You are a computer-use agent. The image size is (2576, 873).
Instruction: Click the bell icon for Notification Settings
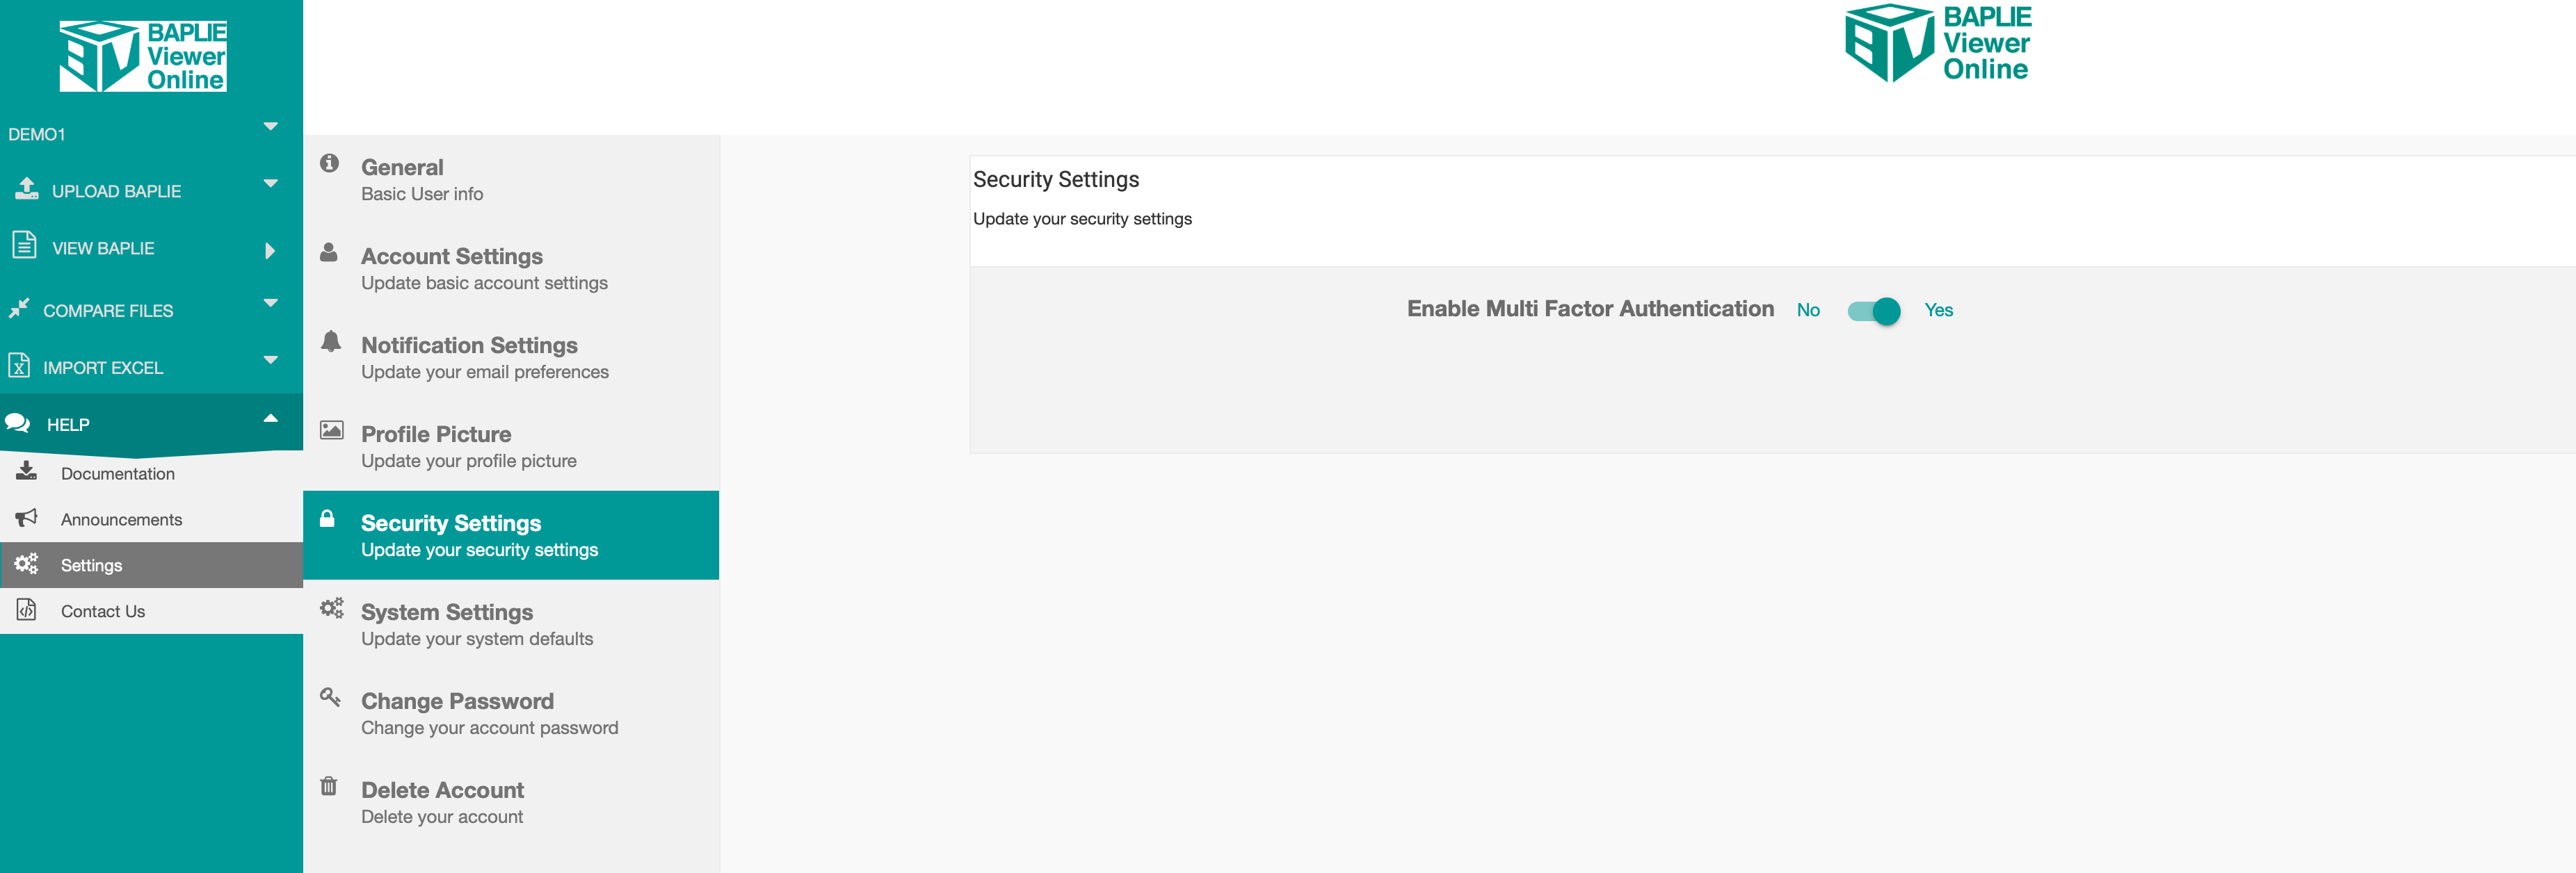click(330, 341)
